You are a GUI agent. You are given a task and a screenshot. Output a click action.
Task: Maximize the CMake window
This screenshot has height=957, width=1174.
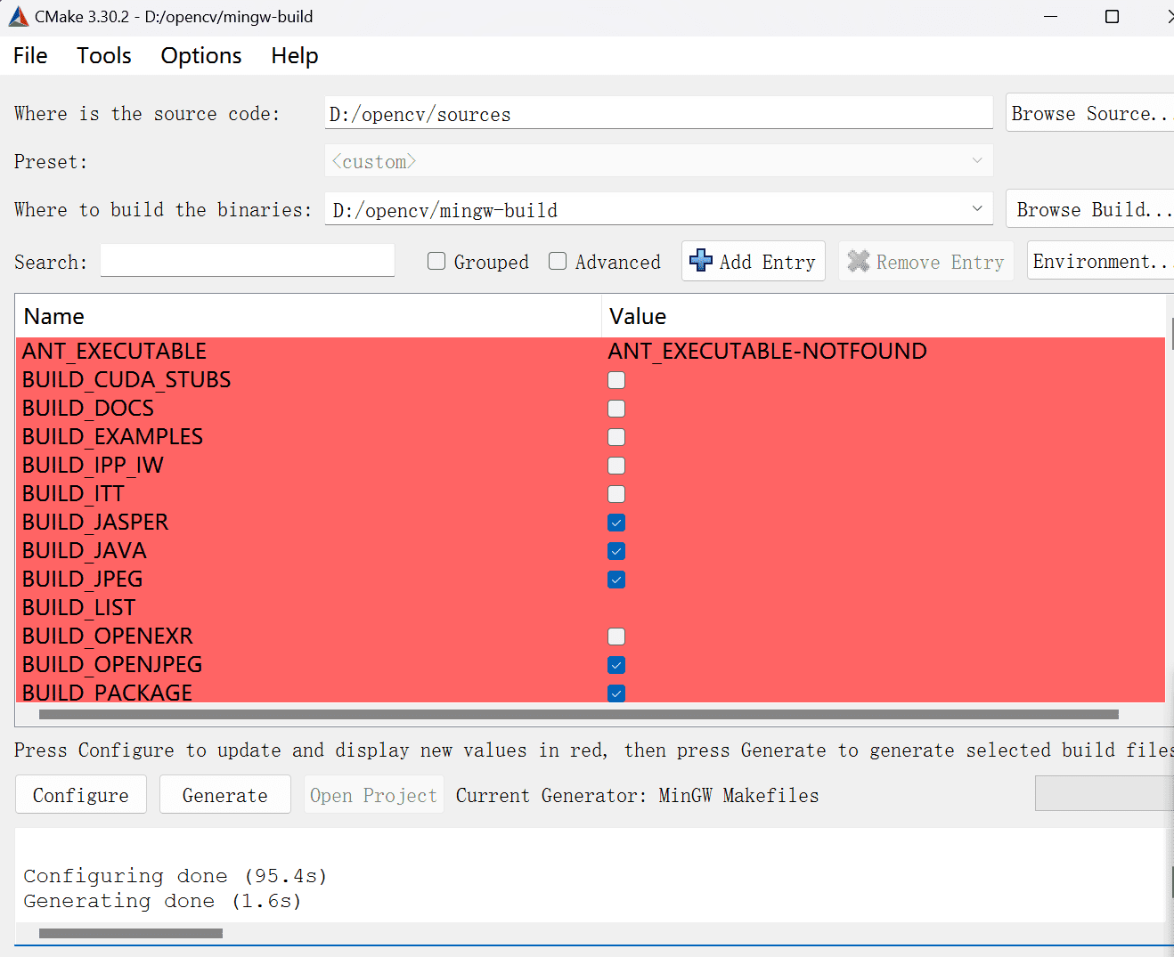(x=1112, y=16)
